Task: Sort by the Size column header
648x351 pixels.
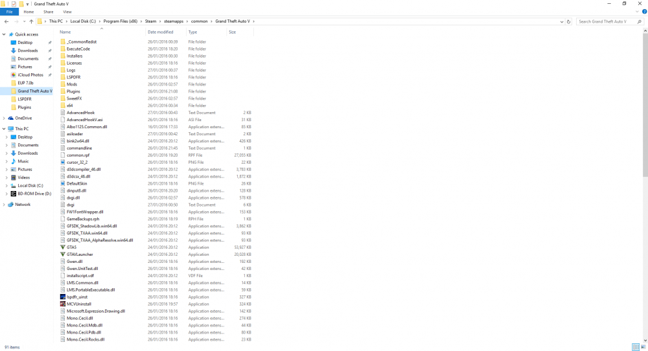Action: pyautogui.click(x=233, y=32)
